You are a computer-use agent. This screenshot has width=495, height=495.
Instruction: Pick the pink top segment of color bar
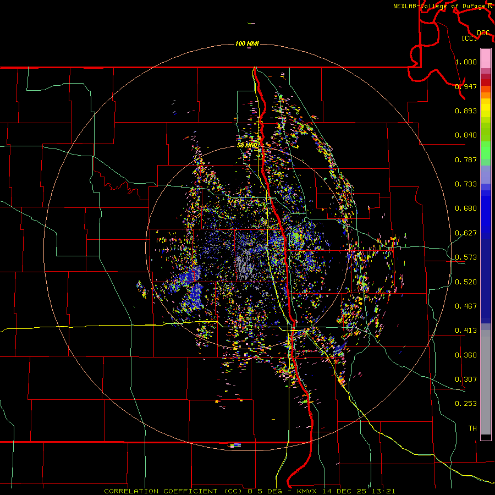[486, 58]
